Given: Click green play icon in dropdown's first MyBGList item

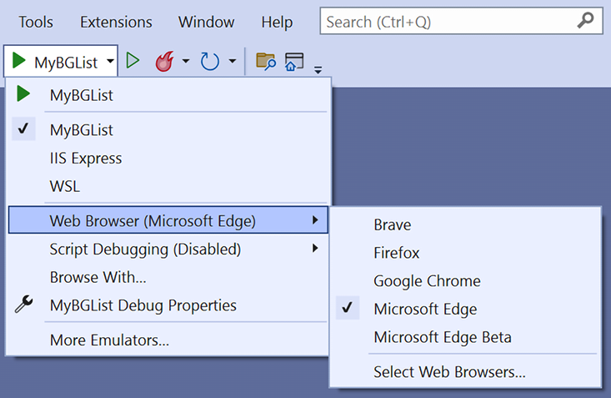Looking at the screenshot, I should pyautogui.click(x=23, y=94).
